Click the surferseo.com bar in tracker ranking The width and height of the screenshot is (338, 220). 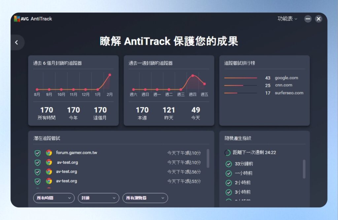241,93
